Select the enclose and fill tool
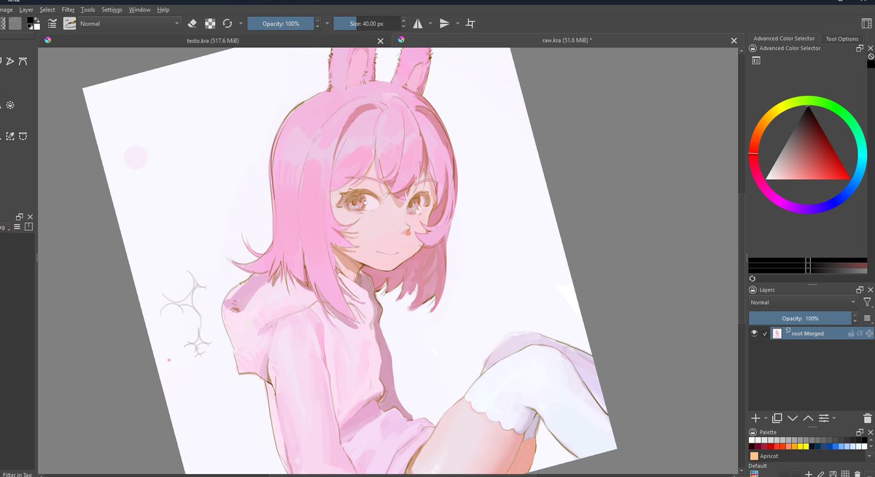Image resolution: width=875 pixels, height=477 pixels. click(10, 105)
